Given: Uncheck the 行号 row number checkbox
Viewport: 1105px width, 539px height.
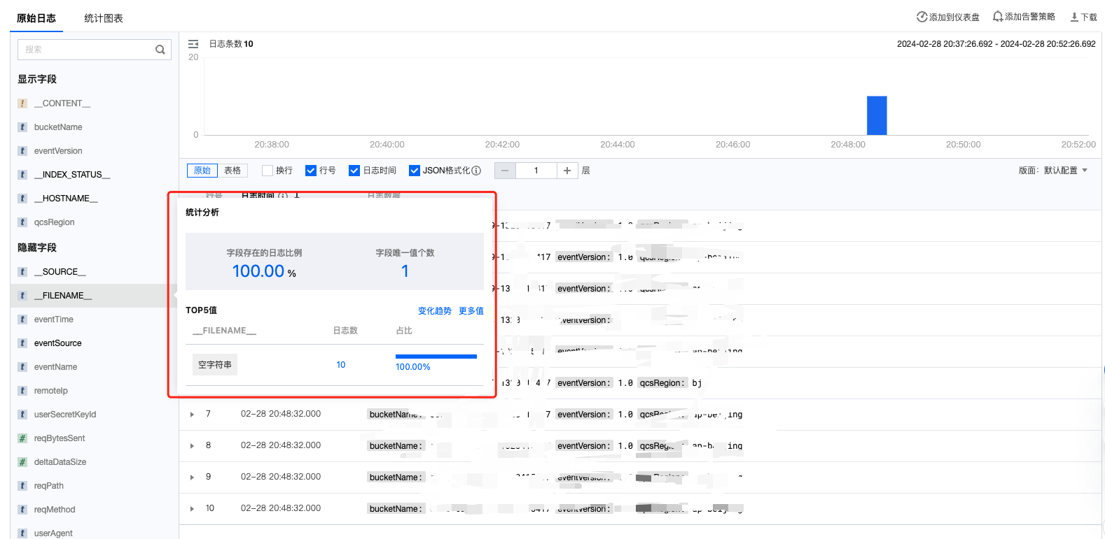Looking at the screenshot, I should pyautogui.click(x=311, y=171).
